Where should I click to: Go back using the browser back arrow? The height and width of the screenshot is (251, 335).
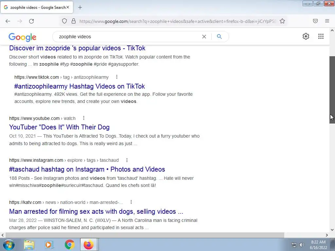[8, 21]
